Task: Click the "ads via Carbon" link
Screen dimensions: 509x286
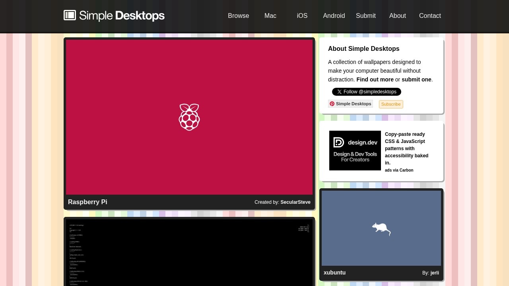Action: point(399,170)
